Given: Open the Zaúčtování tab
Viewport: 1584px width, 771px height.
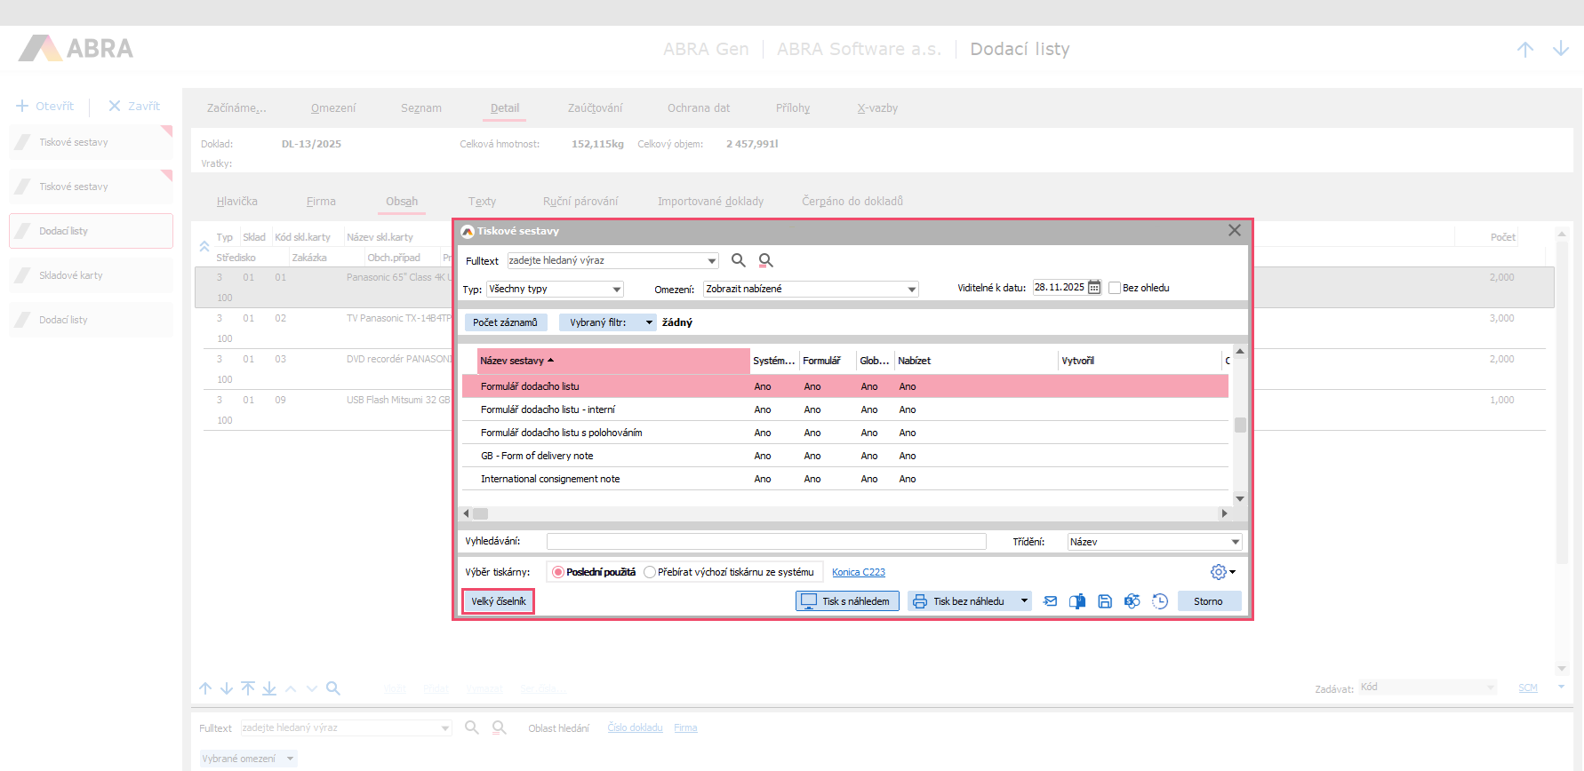Looking at the screenshot, I should (596, 108).
